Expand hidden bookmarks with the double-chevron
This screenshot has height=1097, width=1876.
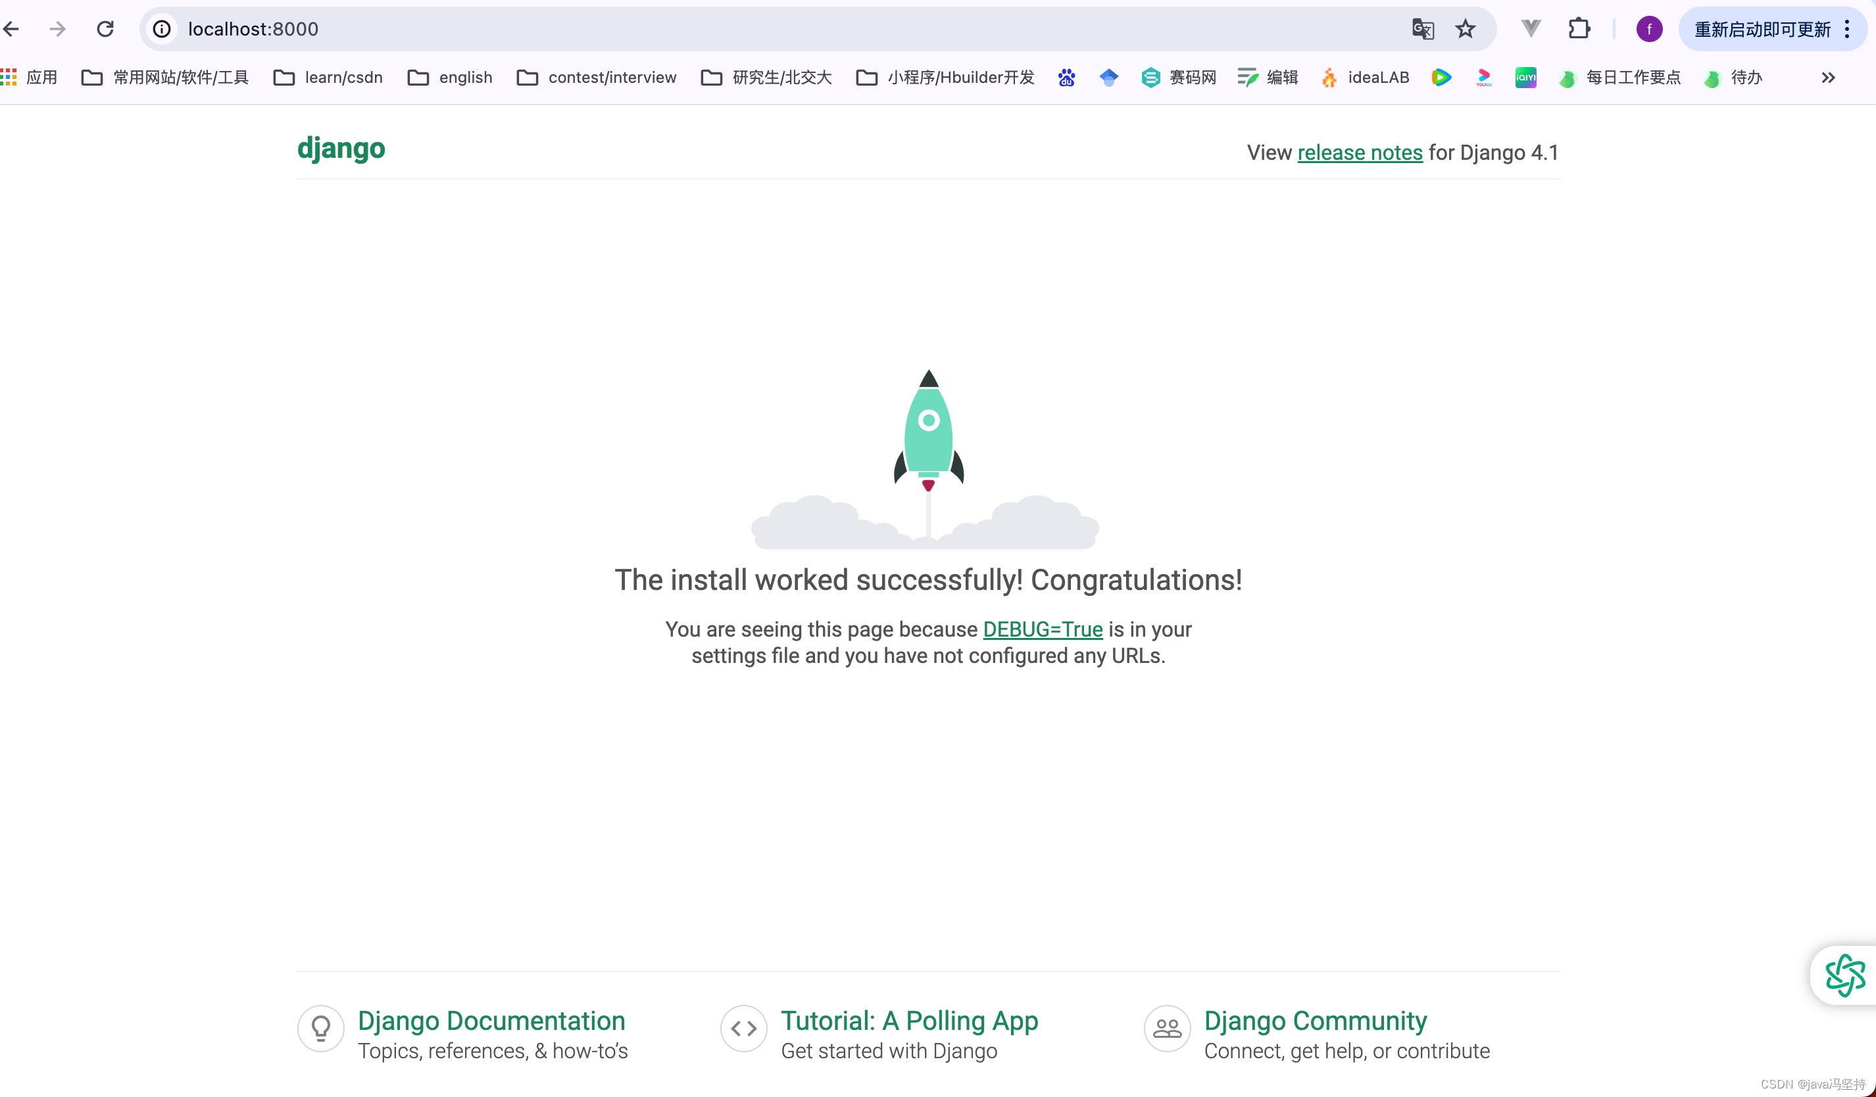1829,78
